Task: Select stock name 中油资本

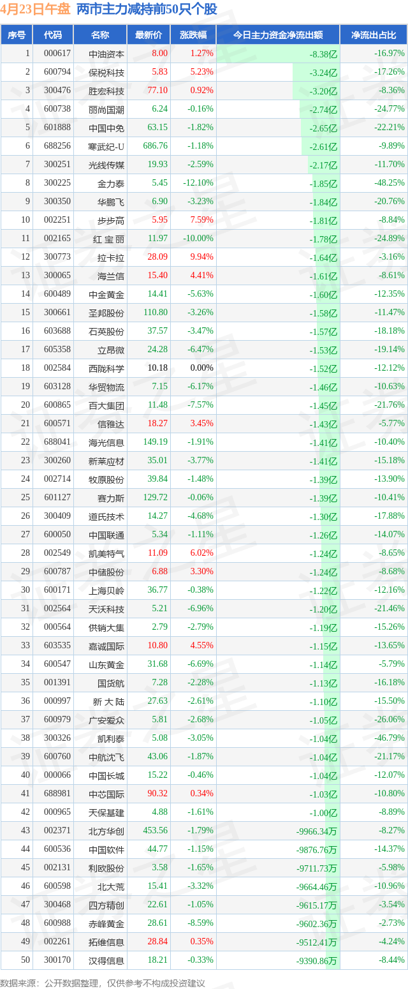Action: (106, 54)
